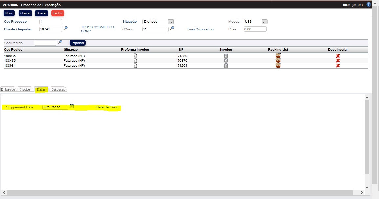The height and width of the screenshot is (199, 379).
Task: Open Packing List for pedido 186936
Action: [278, 56]
